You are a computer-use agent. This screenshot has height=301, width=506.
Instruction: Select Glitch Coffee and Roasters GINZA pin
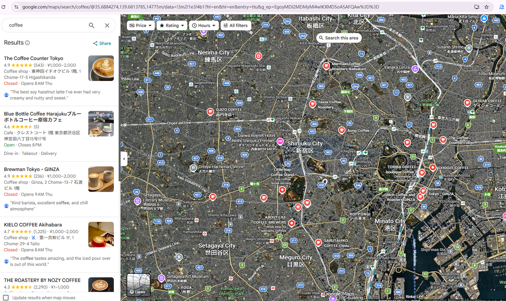(x=420, y=197)
